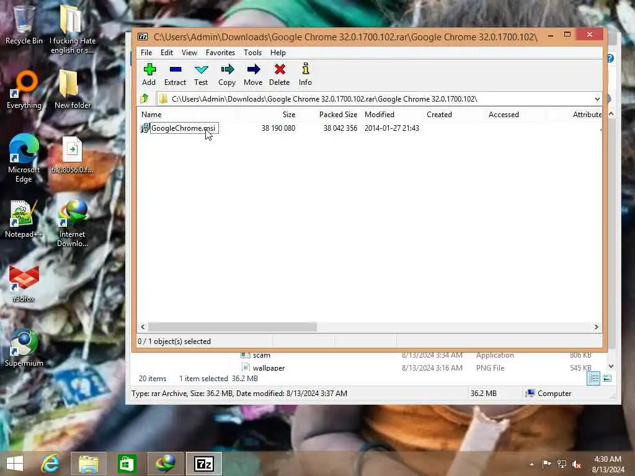
Task: Select the Notepad++ desktop shortcut
Action: point(24,219)
